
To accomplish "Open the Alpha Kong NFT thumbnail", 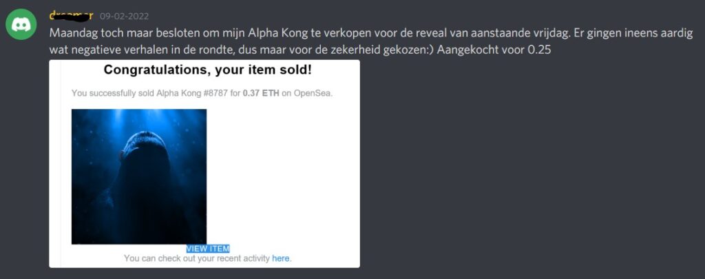I will point(139,176).
